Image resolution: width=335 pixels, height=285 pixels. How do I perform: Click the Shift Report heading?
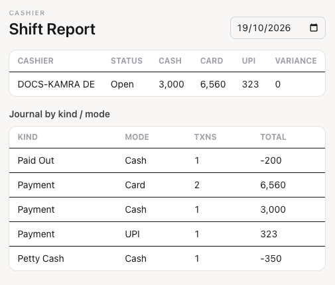point(52,29)
